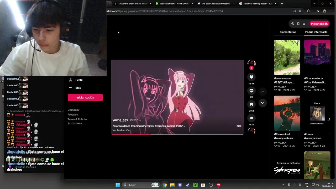Image resolution: width=336 pixels, height=189 pixels.
Task: Open OBS Studio from the taskbar
Action: [x=211, y=185]
